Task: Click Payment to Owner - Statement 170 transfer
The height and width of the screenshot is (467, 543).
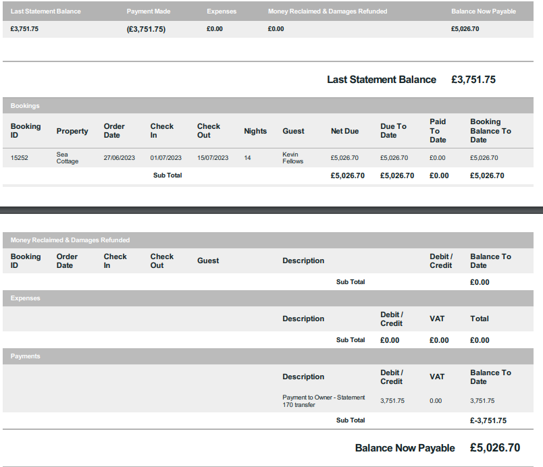Action: click(x=324, y=401)
